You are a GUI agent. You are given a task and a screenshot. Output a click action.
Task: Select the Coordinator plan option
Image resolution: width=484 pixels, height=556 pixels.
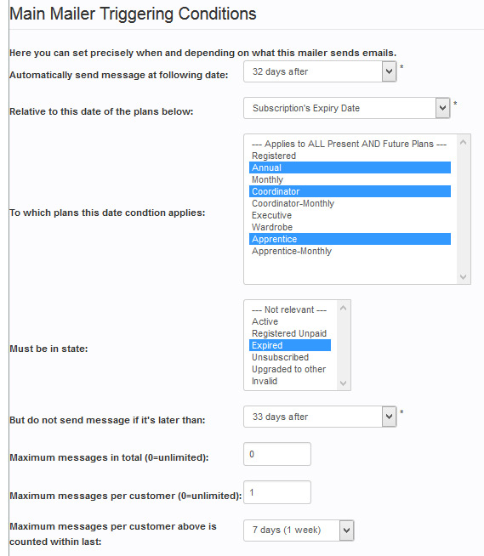pos(350,191)
